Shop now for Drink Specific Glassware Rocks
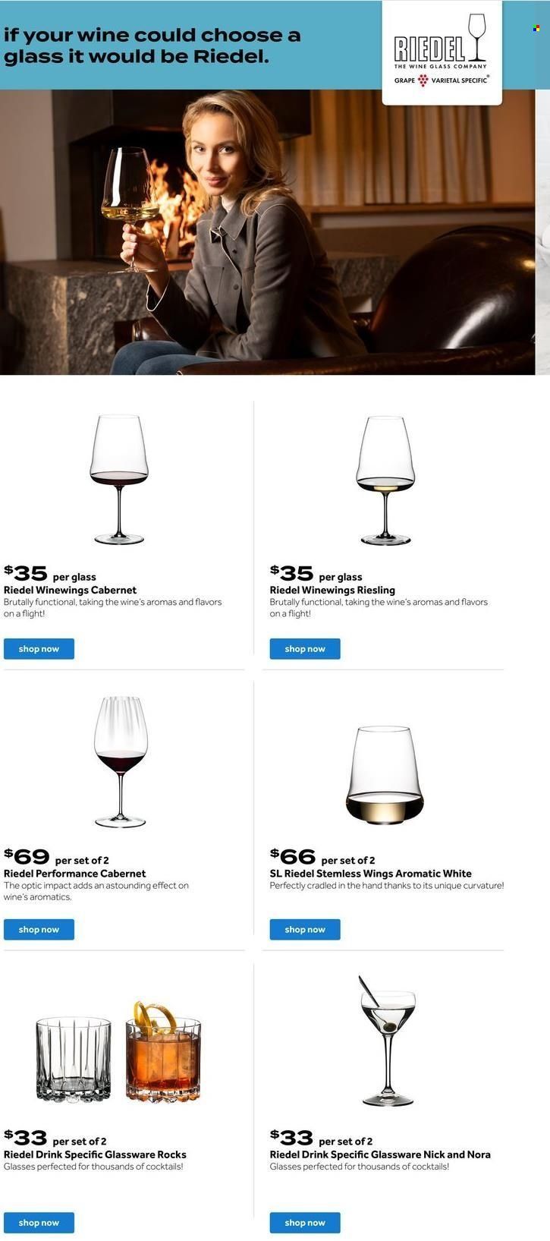 click(x=39, y=1223)
